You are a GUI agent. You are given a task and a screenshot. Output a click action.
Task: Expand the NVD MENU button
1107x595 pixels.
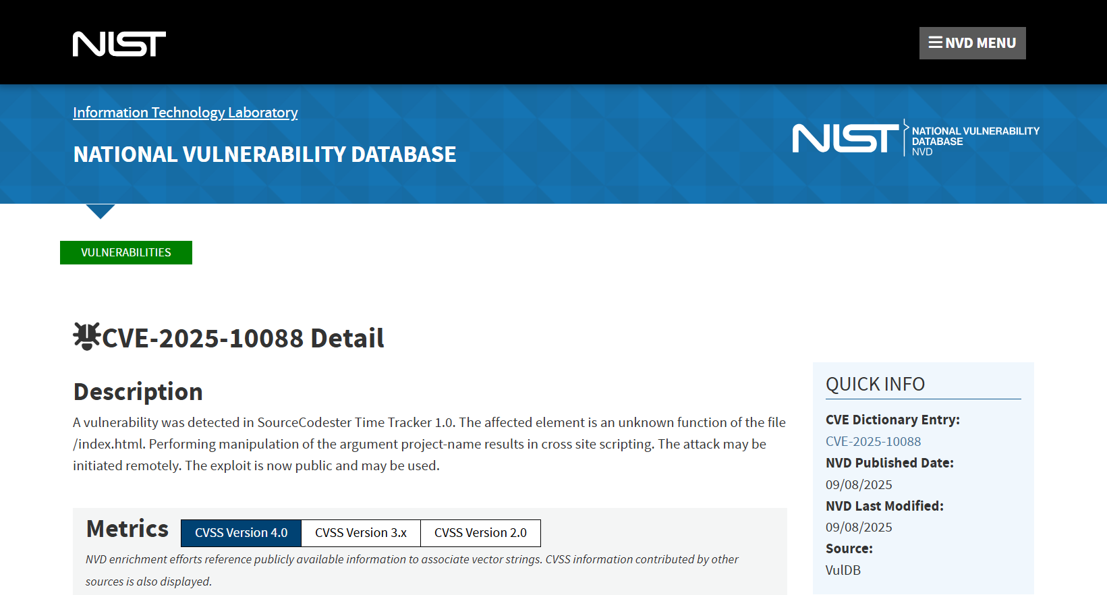click(x=972, y=43)
